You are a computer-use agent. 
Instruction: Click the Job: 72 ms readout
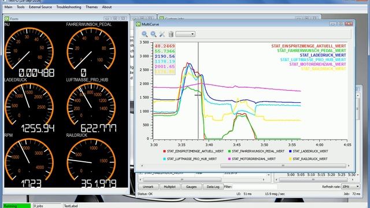pyautogui.click(x=352, y=194)
